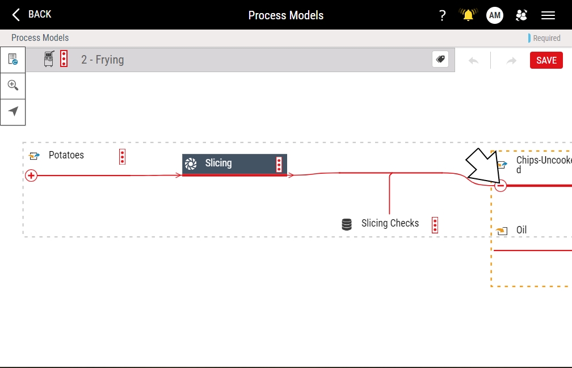This screenshot has width=572, height=368.
Task: Open the users group icon
Action: click(521, 15)
